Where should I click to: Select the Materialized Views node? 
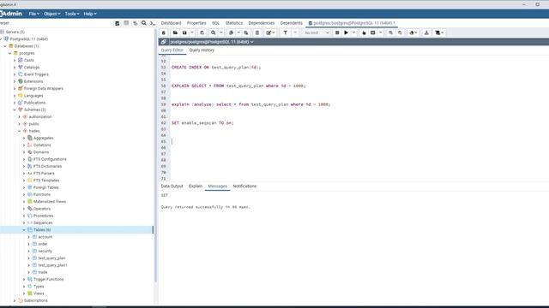50,202
